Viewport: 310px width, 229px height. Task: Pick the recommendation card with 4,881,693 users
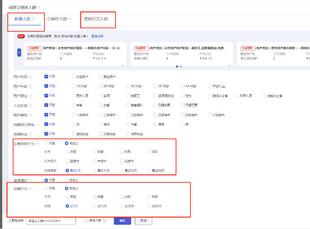click(182, 54)
